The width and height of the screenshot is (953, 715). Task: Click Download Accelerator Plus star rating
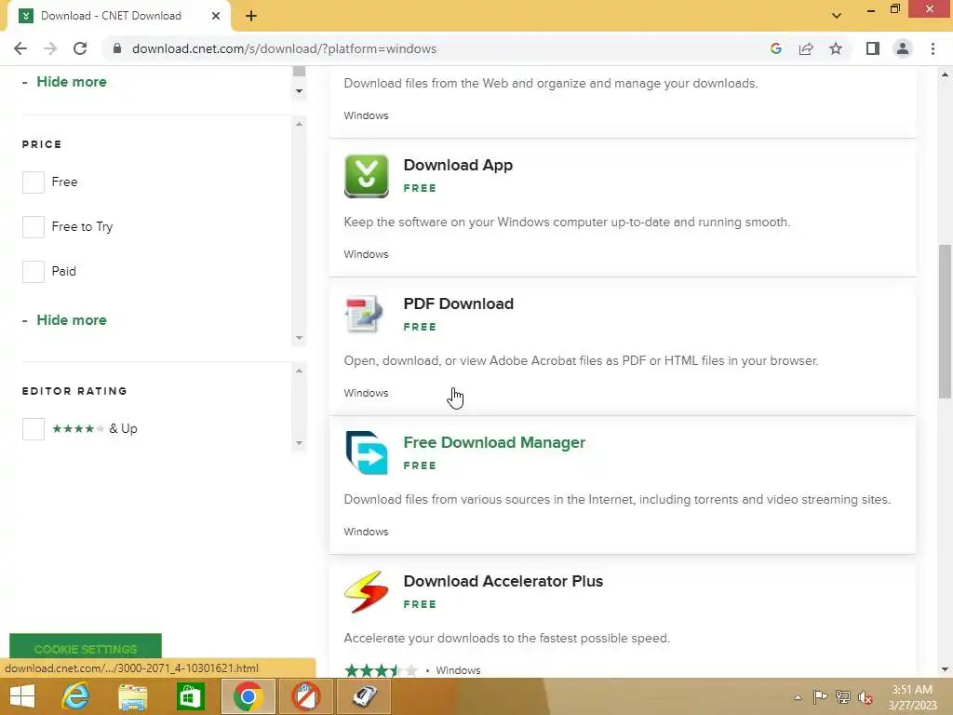pyautogui.click(x=381, y=670)
